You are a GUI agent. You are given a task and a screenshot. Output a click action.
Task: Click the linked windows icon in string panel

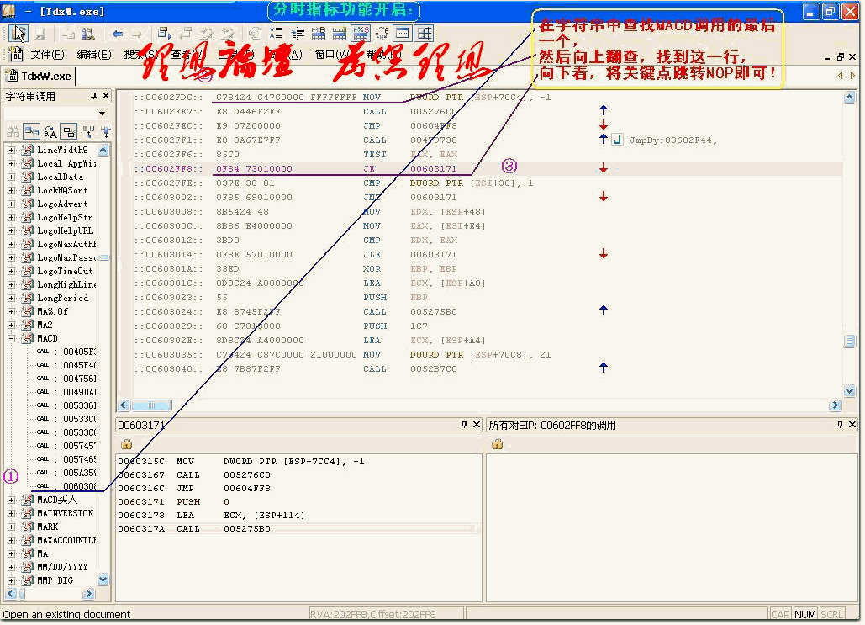31,131
